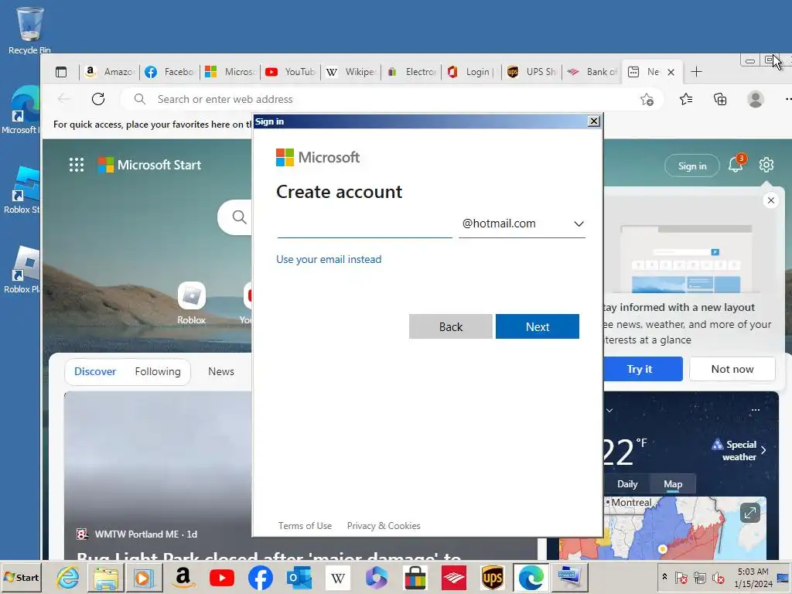Click the Edge tab actions menu icon

coord(61,72)
